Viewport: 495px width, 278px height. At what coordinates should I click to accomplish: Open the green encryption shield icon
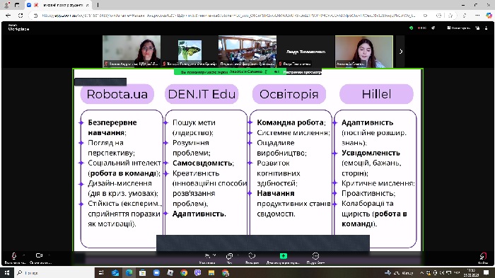(411, 28)
